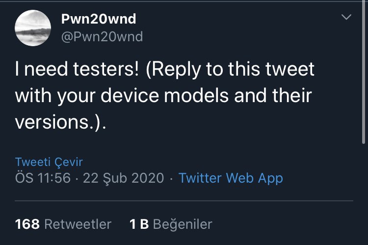Click the 1 B likes count
The width and height of the screenshot is (368, 245).
pyautogui.click(x=139, y=224)
